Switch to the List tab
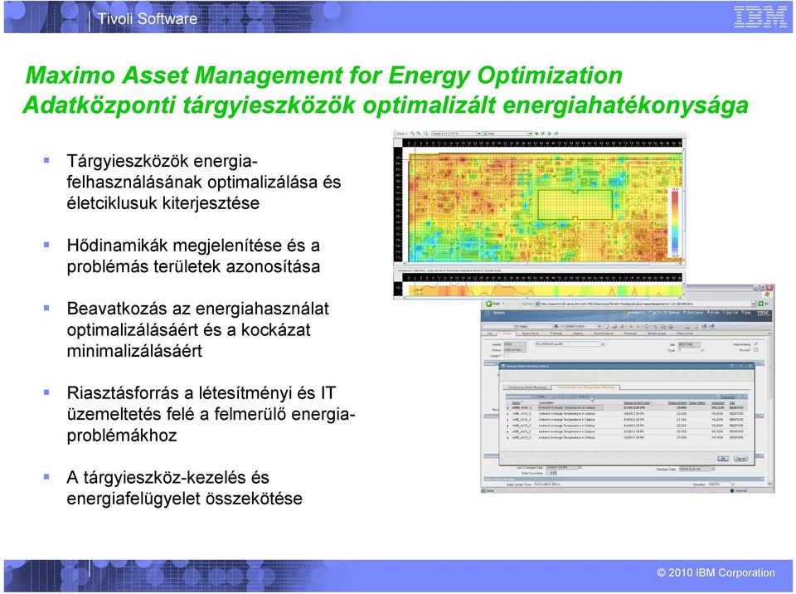Viewport: 796px width, 594px height. (489, 334)
